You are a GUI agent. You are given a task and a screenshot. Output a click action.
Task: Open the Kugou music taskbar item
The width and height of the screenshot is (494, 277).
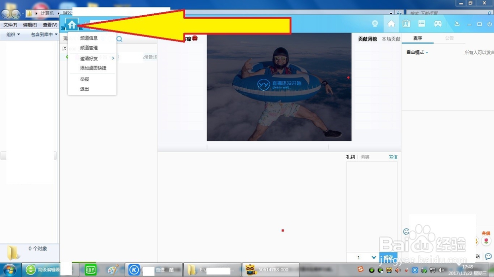point(154,270)
